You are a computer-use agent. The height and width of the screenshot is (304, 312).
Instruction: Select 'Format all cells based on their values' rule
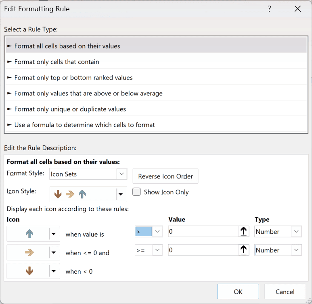point(156,46)
